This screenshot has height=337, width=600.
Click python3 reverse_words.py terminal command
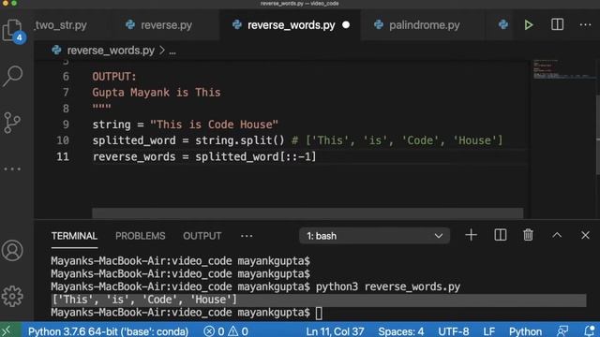[x=388, y=286]
